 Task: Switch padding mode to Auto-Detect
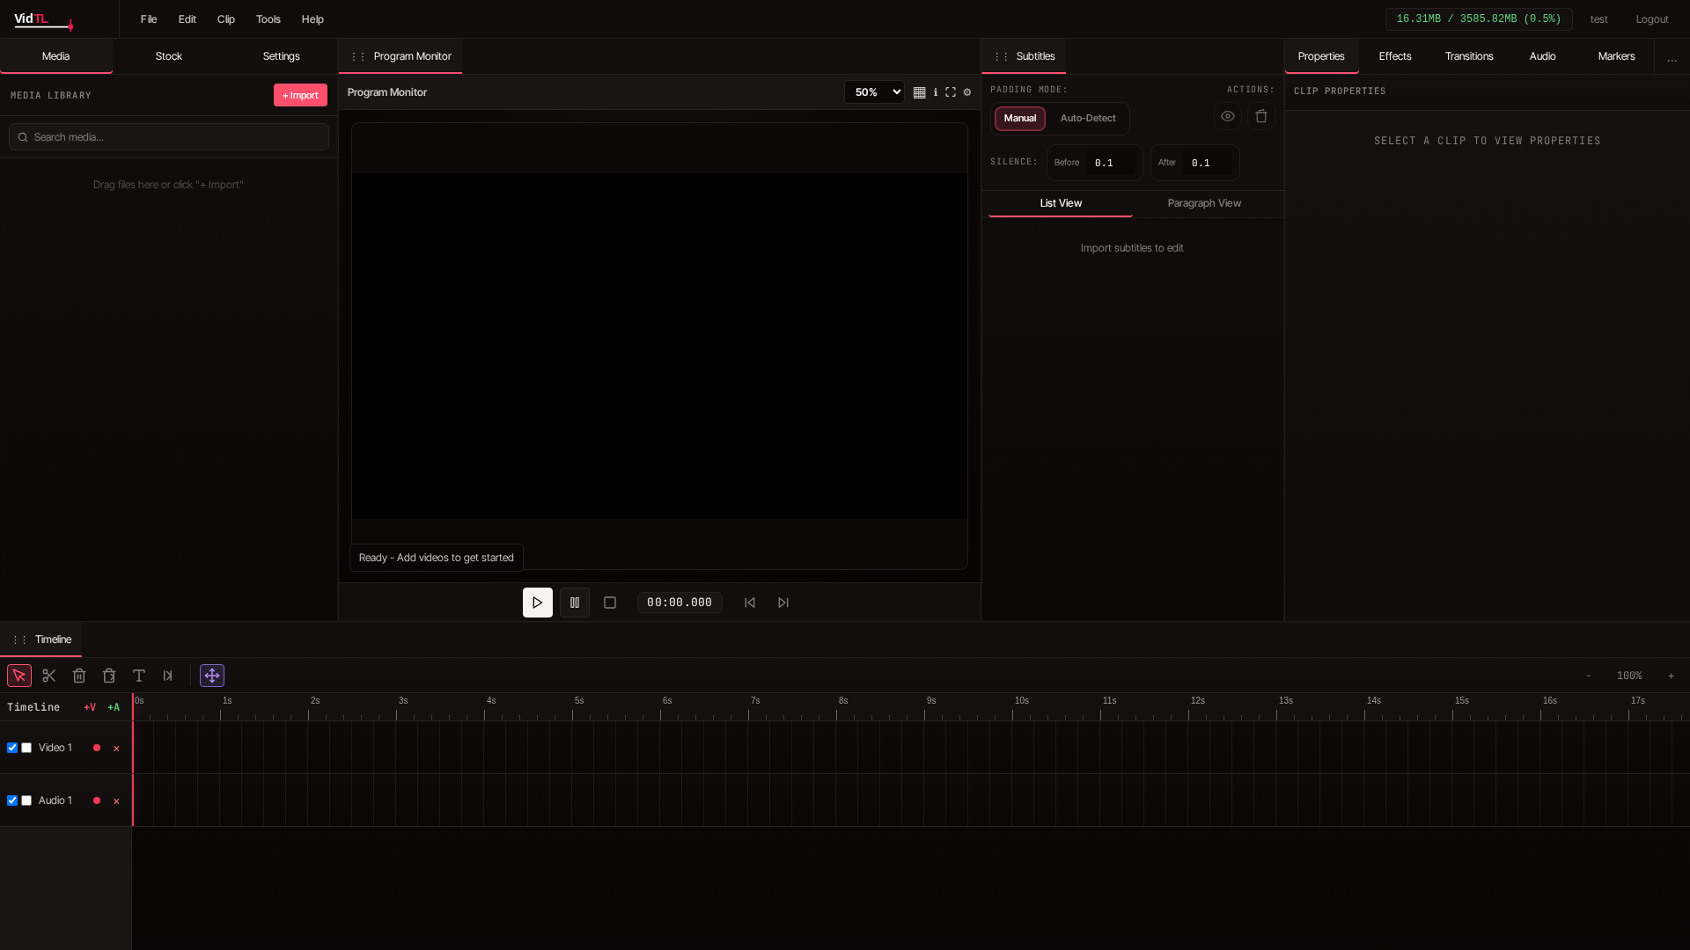click(x=1088, y=118)
